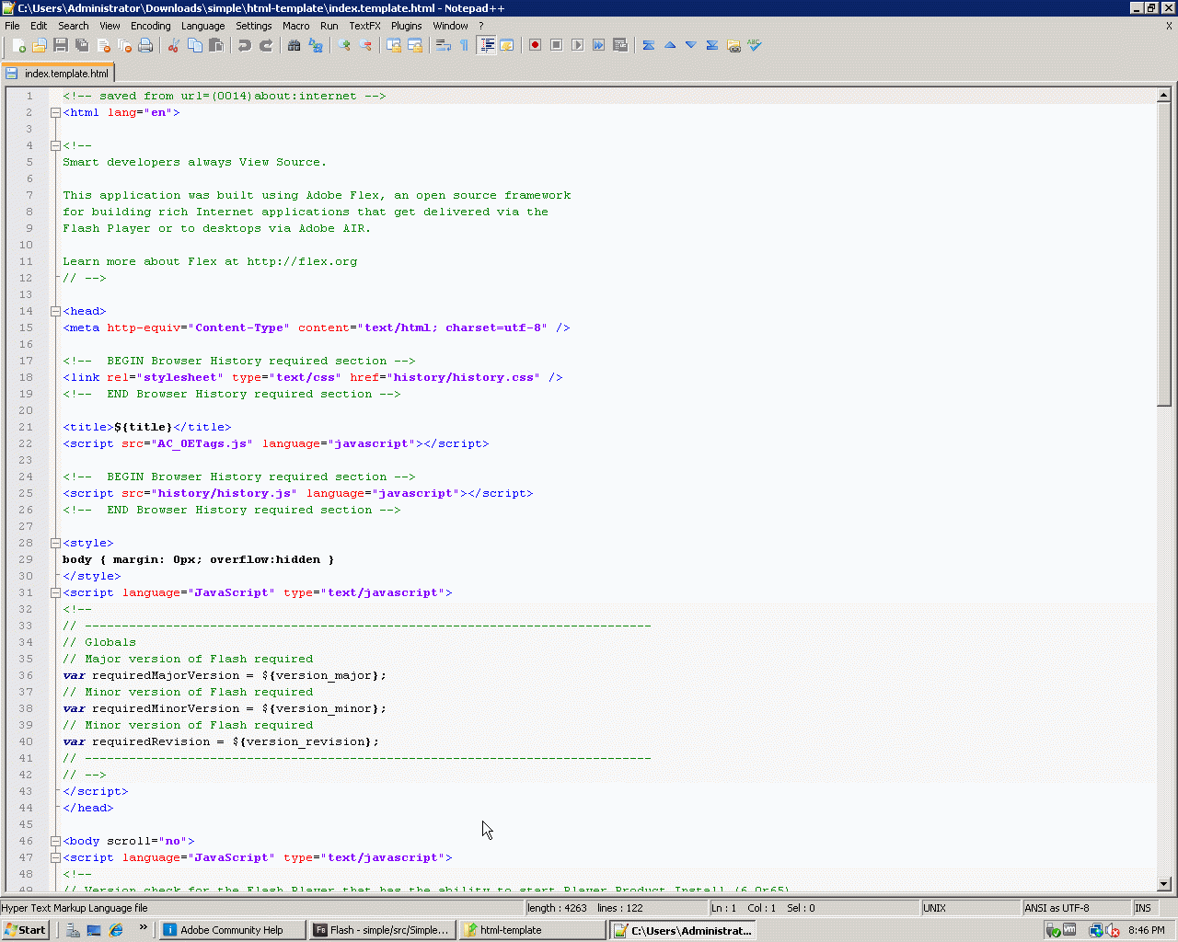Collapse the comment fold on line 4
The image size is (1178, 942).
tap(55, 145)
